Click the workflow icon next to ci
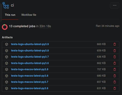 pyautogui.click(x=6, y=5)
